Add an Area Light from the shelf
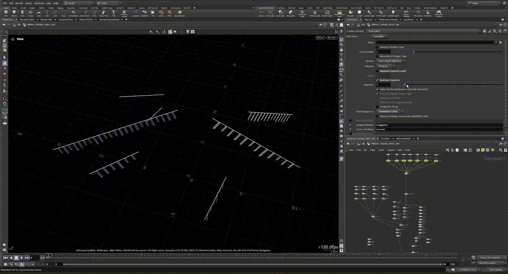 pyautogui.click(x=291, y=13)
